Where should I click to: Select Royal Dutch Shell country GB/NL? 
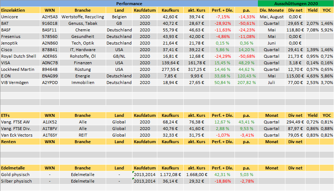(x=119, y=56)
